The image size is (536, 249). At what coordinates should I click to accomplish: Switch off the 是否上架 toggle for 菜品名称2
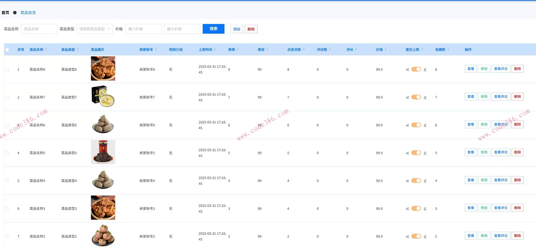(x=416, y=236)
